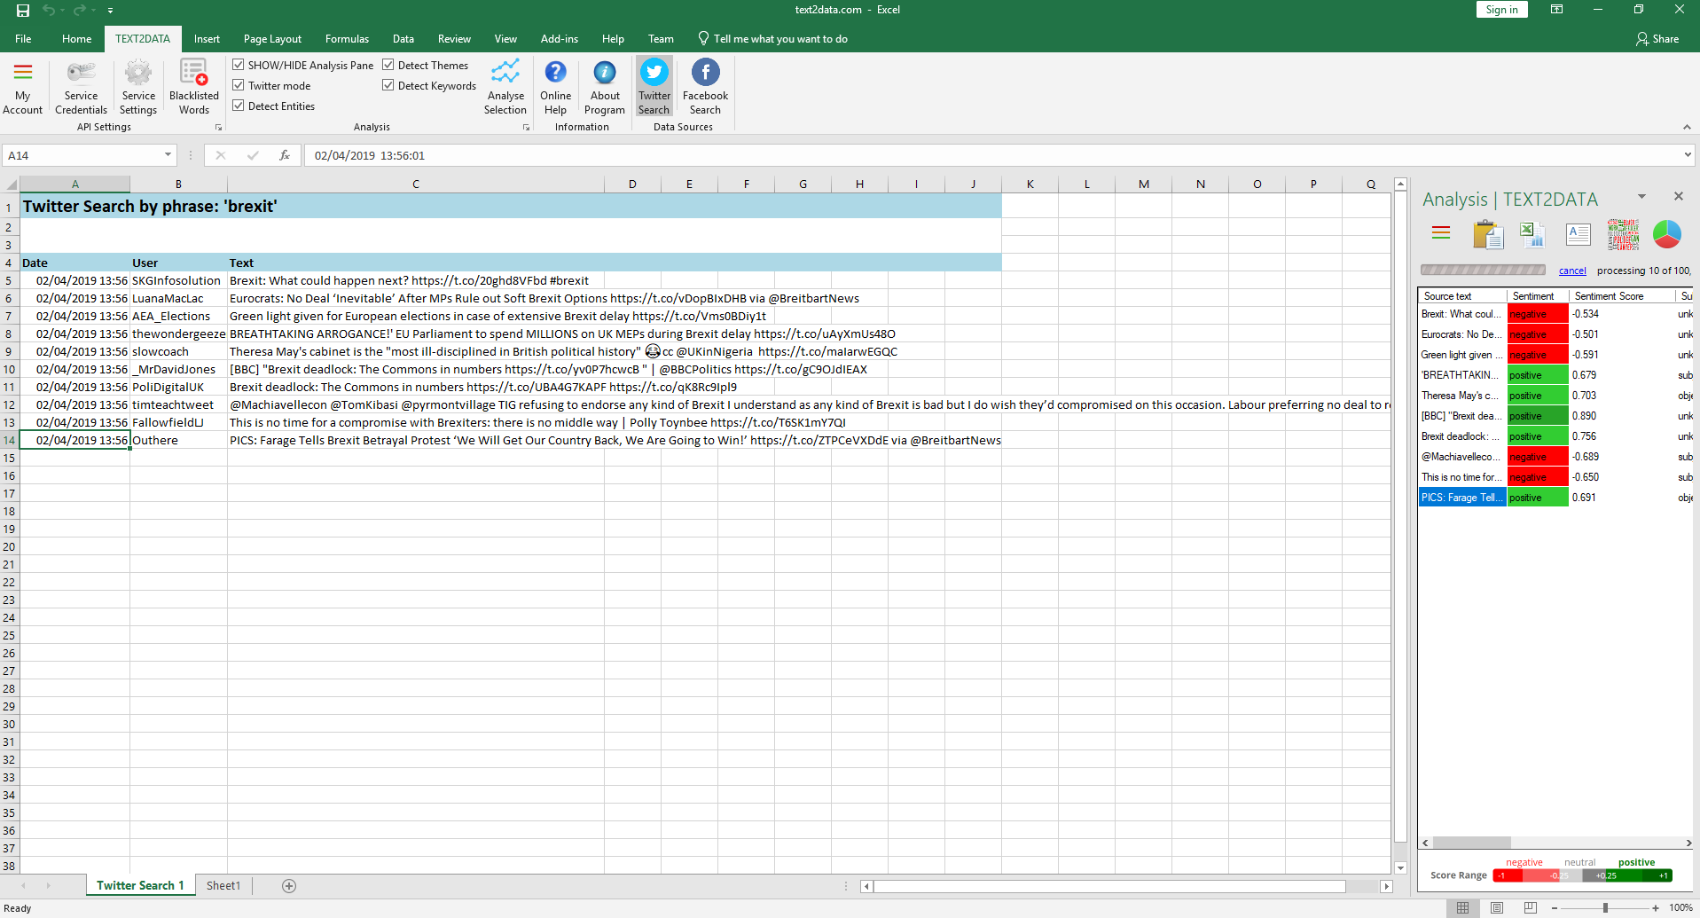Select the Twitter Search 1 sheet tab

140,885
